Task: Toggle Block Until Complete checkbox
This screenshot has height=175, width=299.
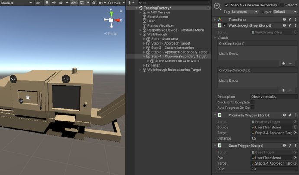Action: pyautogui.click(x=253, y=102)
